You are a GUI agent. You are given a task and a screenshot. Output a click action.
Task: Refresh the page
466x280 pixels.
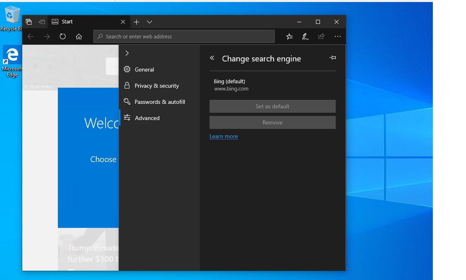coord(63,36)
